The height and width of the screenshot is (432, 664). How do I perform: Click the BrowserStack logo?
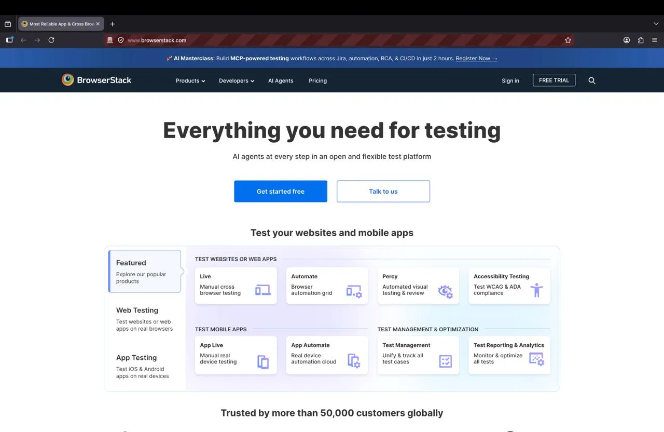(96, 80)
